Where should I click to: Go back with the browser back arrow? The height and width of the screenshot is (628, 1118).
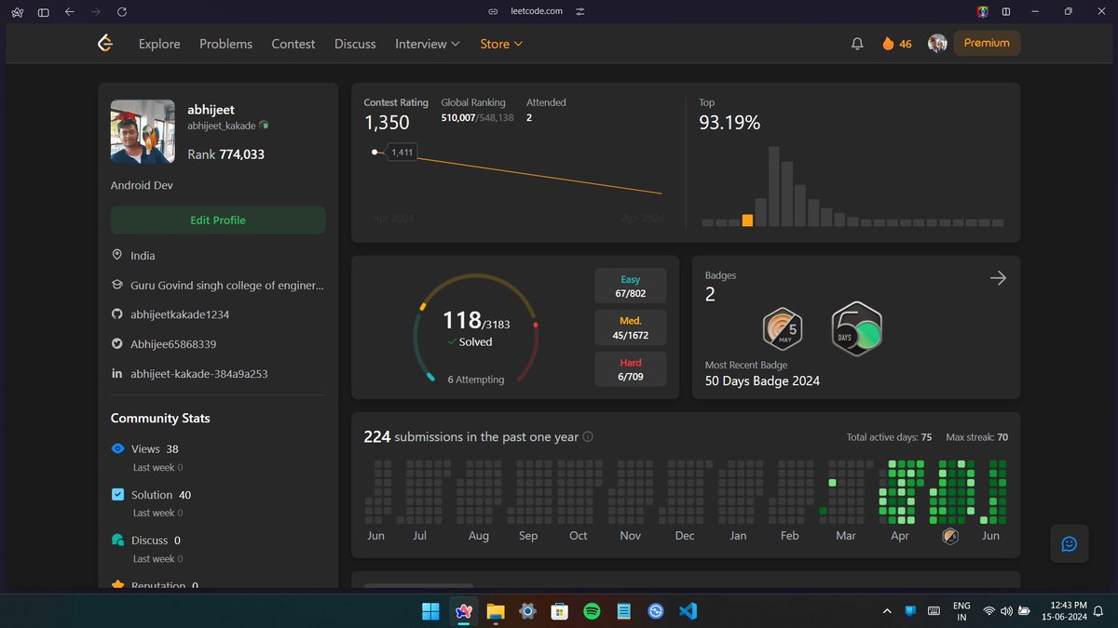pos(70,11)
